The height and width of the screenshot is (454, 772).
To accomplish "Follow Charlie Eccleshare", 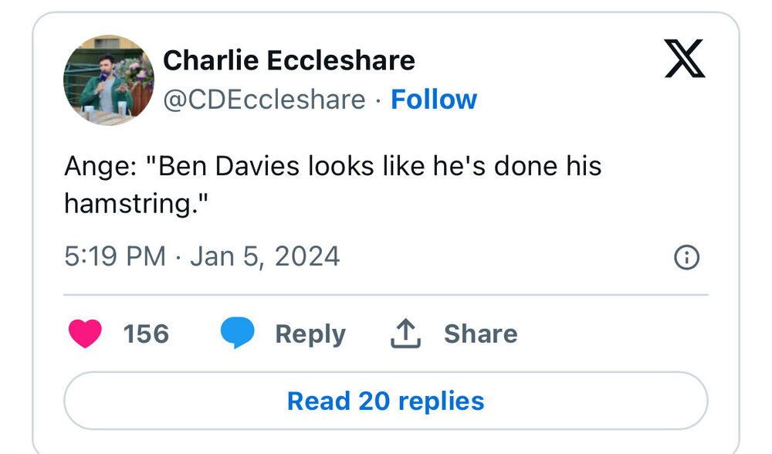I will click(x=434, y=100).
